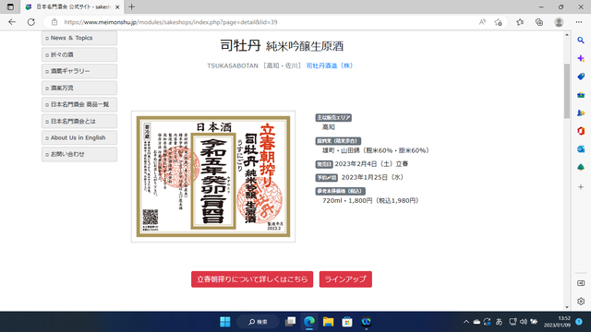The width and height of the screenshot is (591, 332).
Task: Open green tree icon in sidebar
Action: (581, 167)
